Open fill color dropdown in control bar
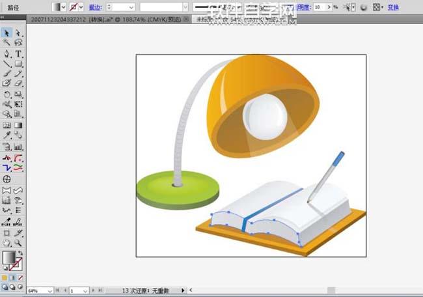This screenshot has height=297, width=423. click(x=63, y=7)
